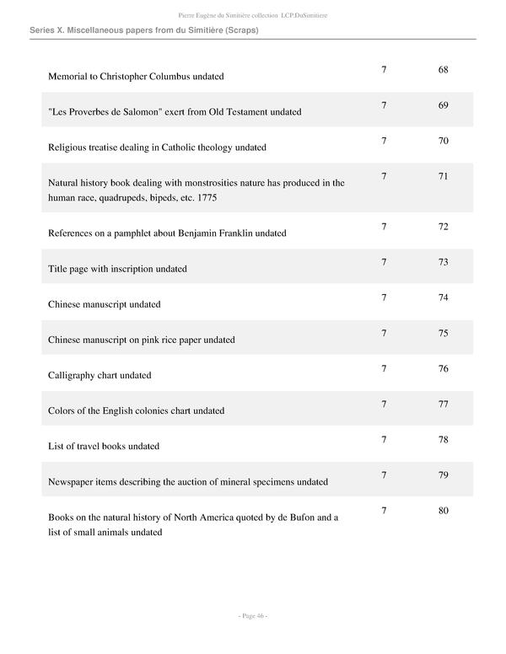Click the 'Page 46' footer label

tap(252, 616)
